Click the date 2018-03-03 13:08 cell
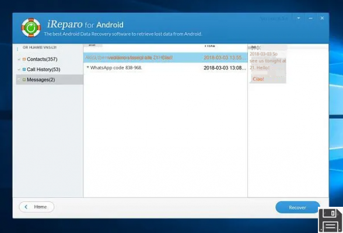Screen dimensions: 343x233 pyautogui.click(x=225, y=68)
